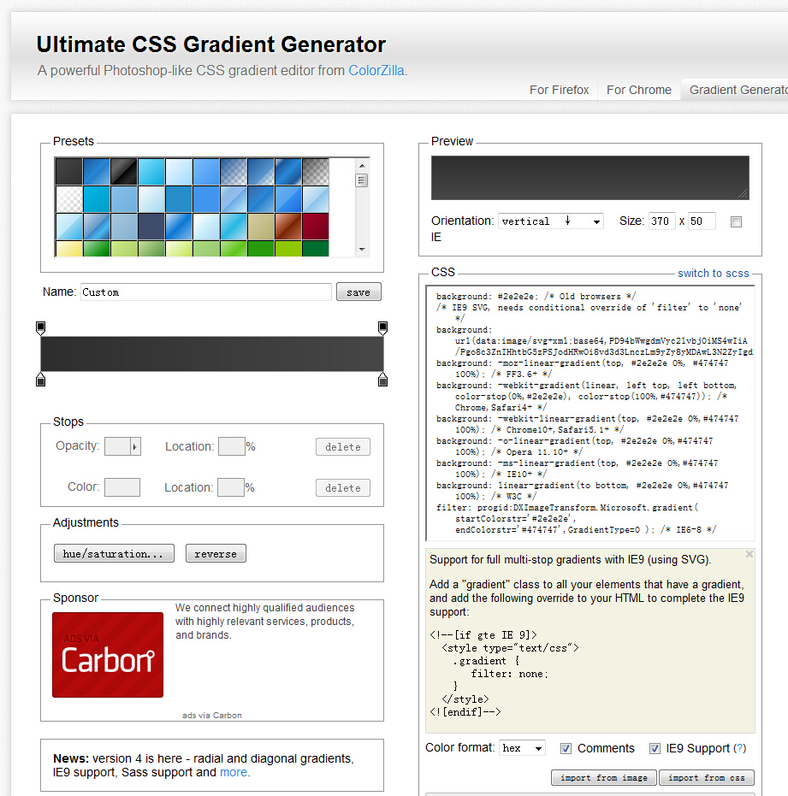Click the Opacity field arrow button
788x796 pixels.
coord(135,446)
